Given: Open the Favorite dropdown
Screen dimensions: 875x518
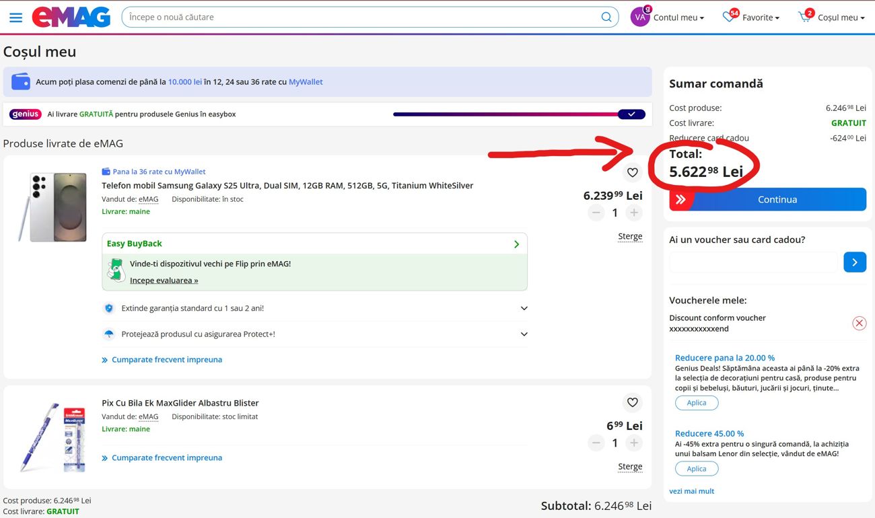Looking at the screenshot, I should pyautogui.click(x=761, y=17).
